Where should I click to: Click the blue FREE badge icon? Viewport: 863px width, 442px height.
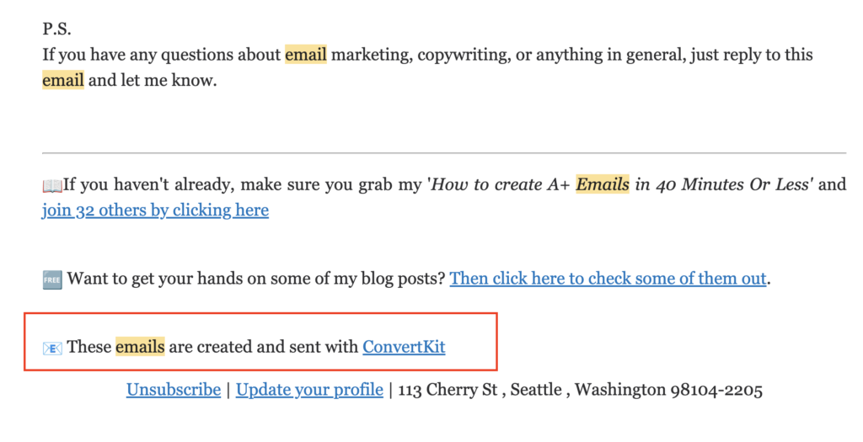pyautogui.click(x=52, y=279)
